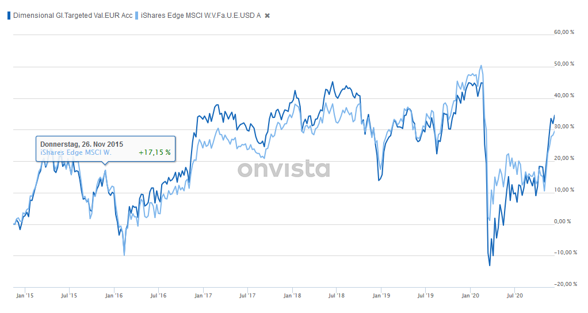This screenshot has height=313, width=588.
Task: Click the 10,00 % y-axis label
Action: coord(564,190)
